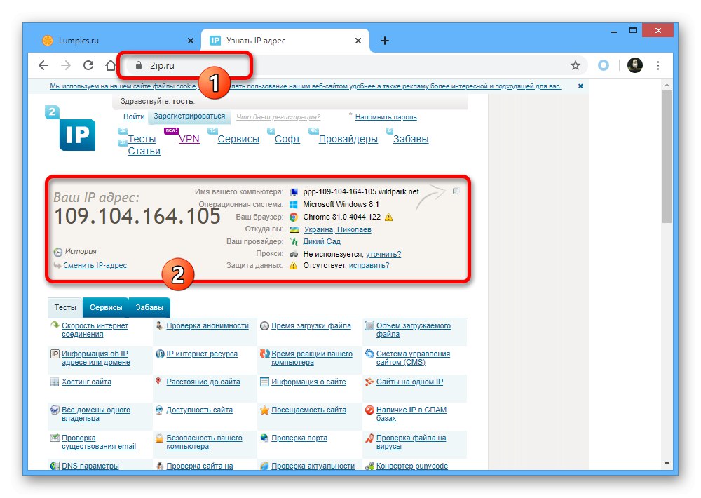Open Хостинг сайта test

click(x=86, y=382)
